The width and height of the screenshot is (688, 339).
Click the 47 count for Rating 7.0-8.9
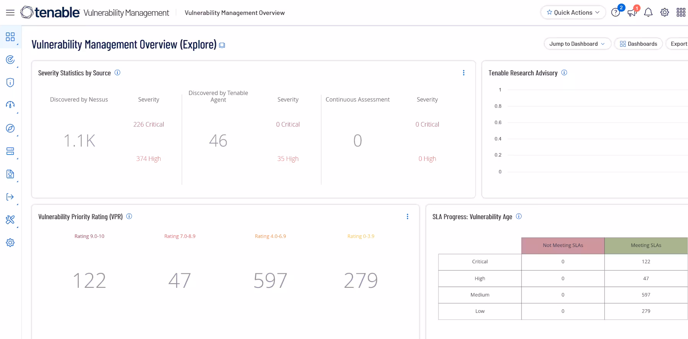coord(180,281)
